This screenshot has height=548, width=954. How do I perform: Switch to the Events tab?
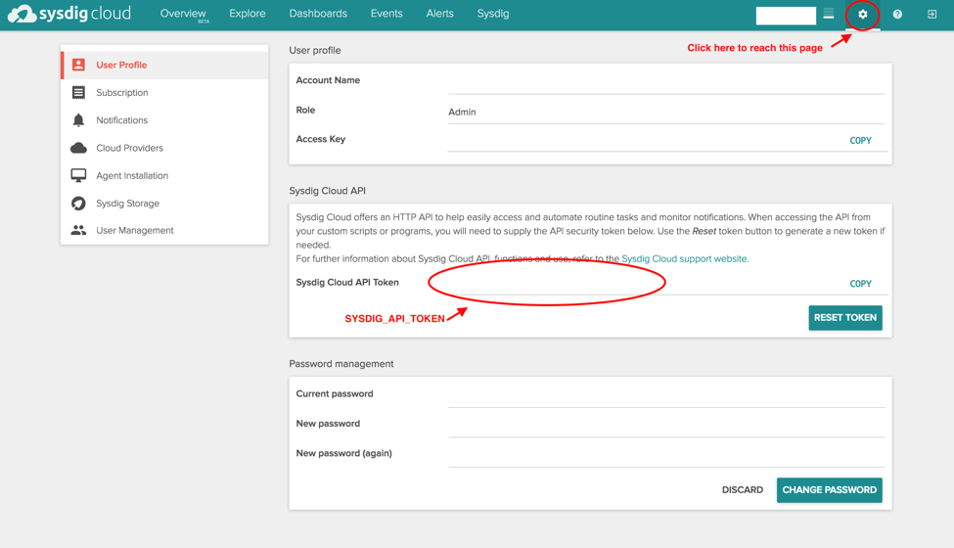click(386, 14)
